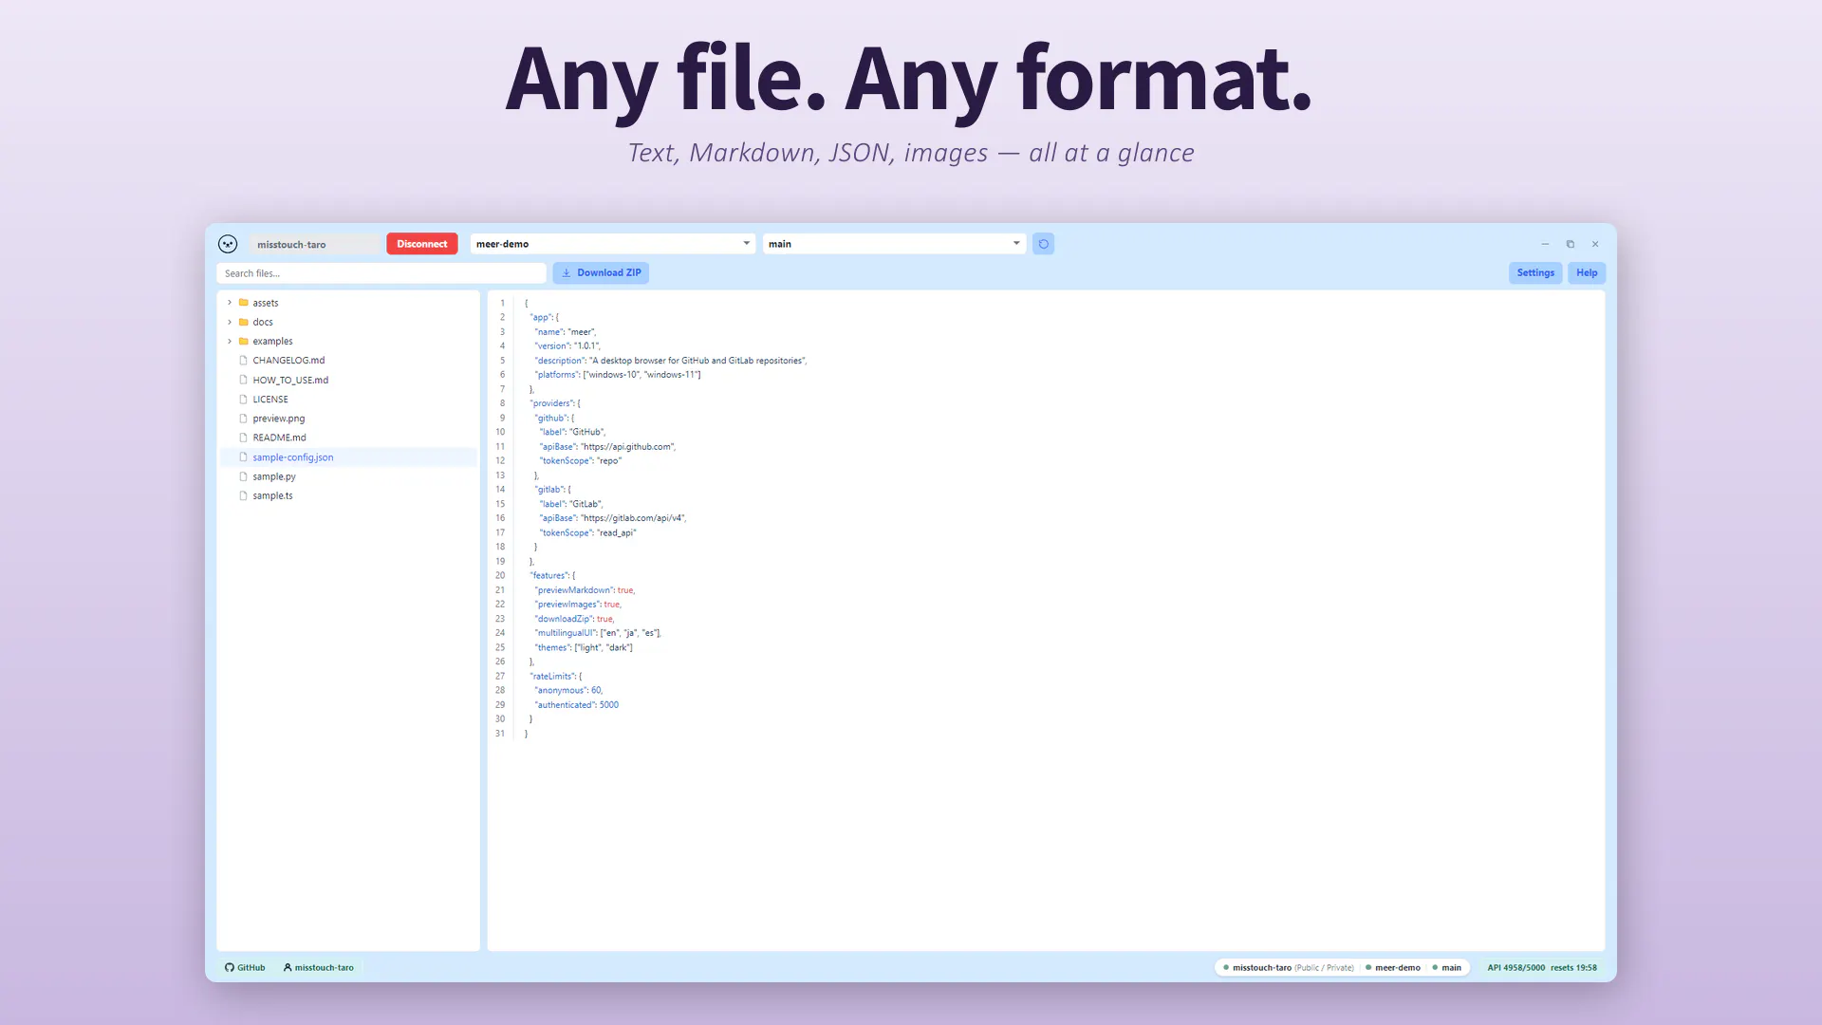Select sample-config.json in the file tree
The image size is (1822, 1025).
pyautogui.click(x=293, y=457)
